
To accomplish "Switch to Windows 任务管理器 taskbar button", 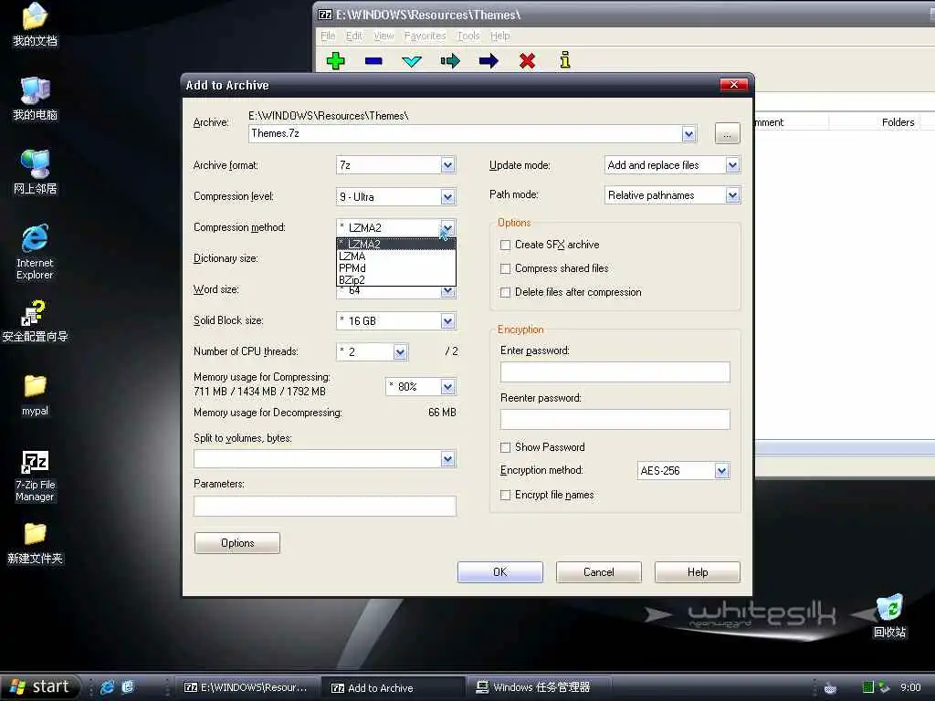I will coord(537,688).
